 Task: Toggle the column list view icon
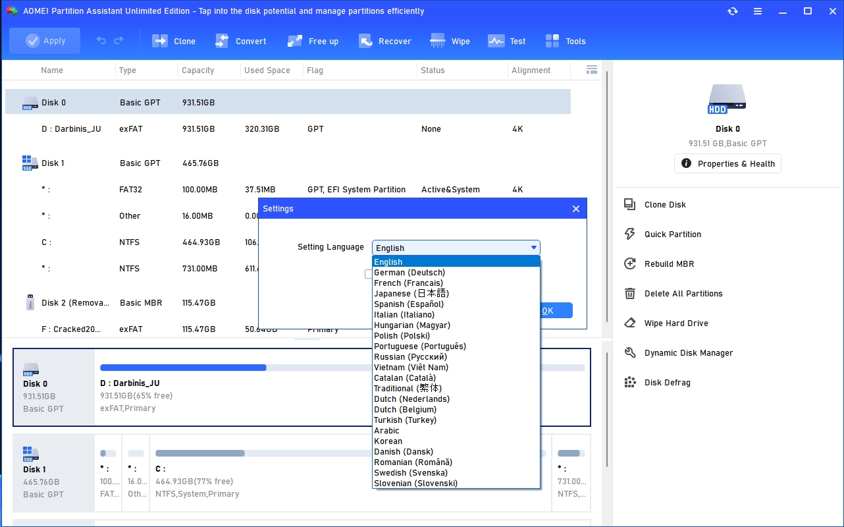point(591,70)
